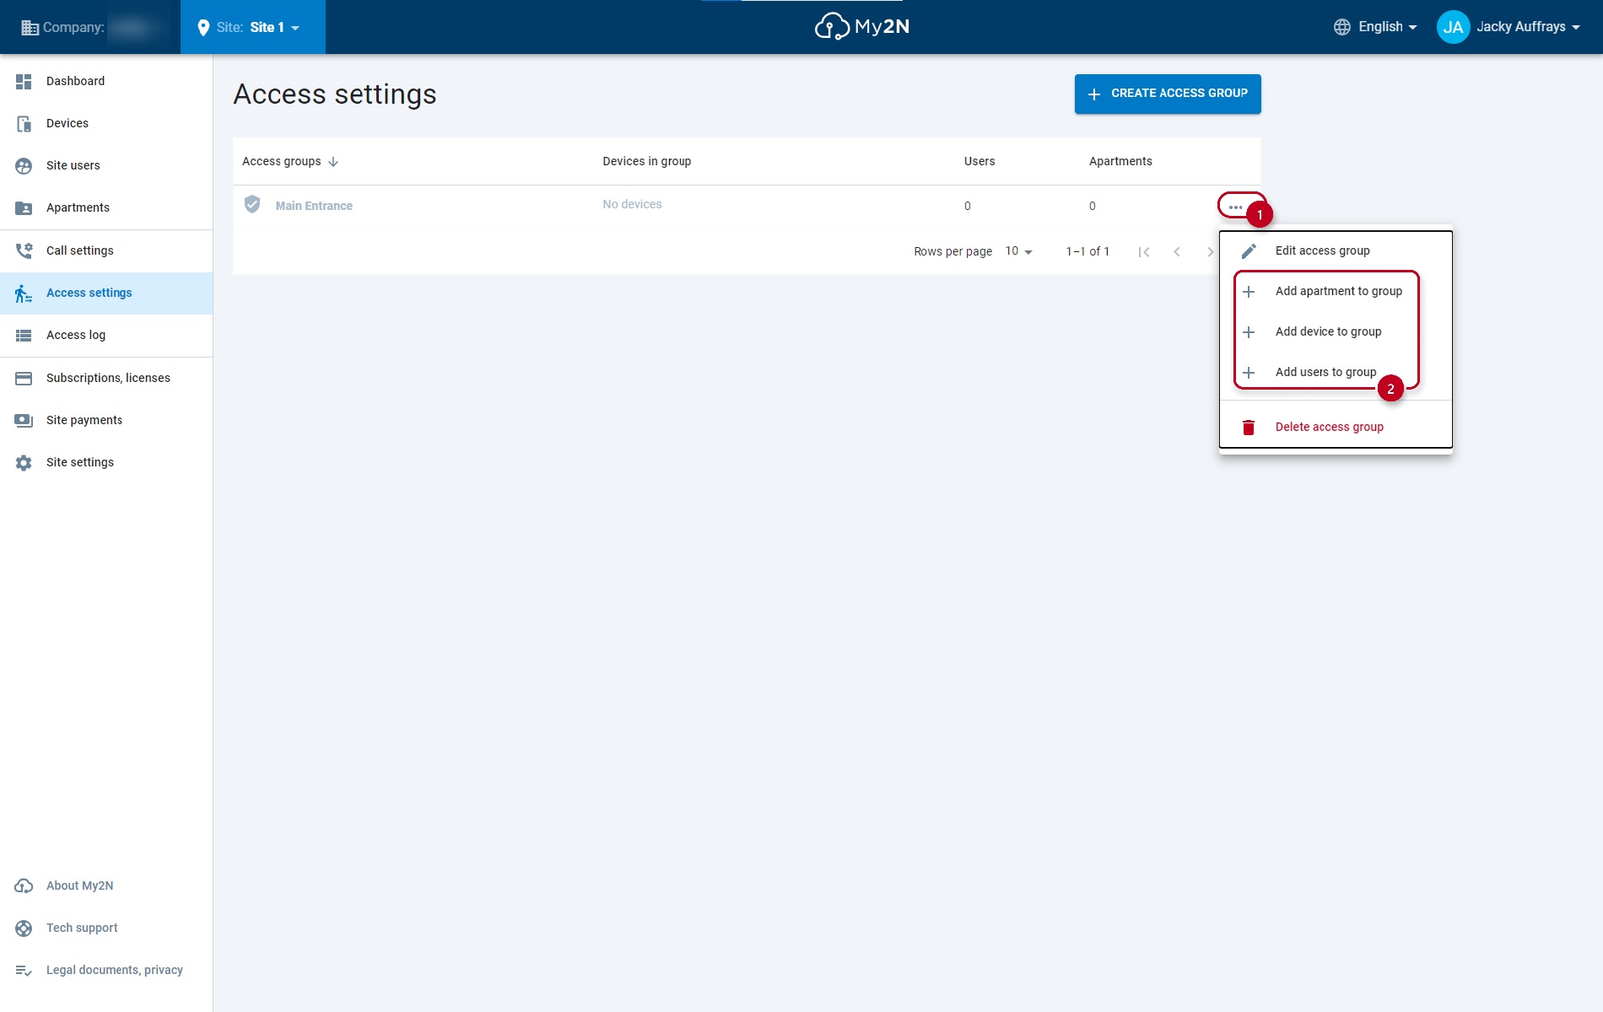The width and height of the screenshot is (1603, 1012).
Task: Expand the Jacky Auffrays account menu
Action: [1509, 27]
